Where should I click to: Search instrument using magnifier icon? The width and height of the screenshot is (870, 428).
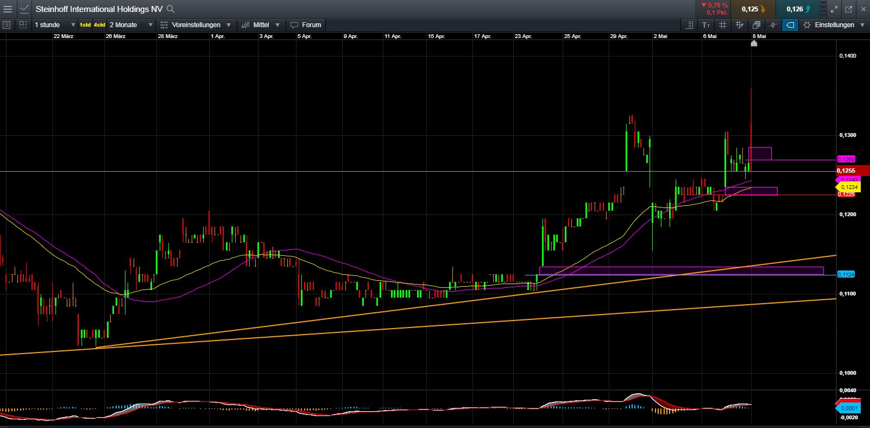coord(171,9)
